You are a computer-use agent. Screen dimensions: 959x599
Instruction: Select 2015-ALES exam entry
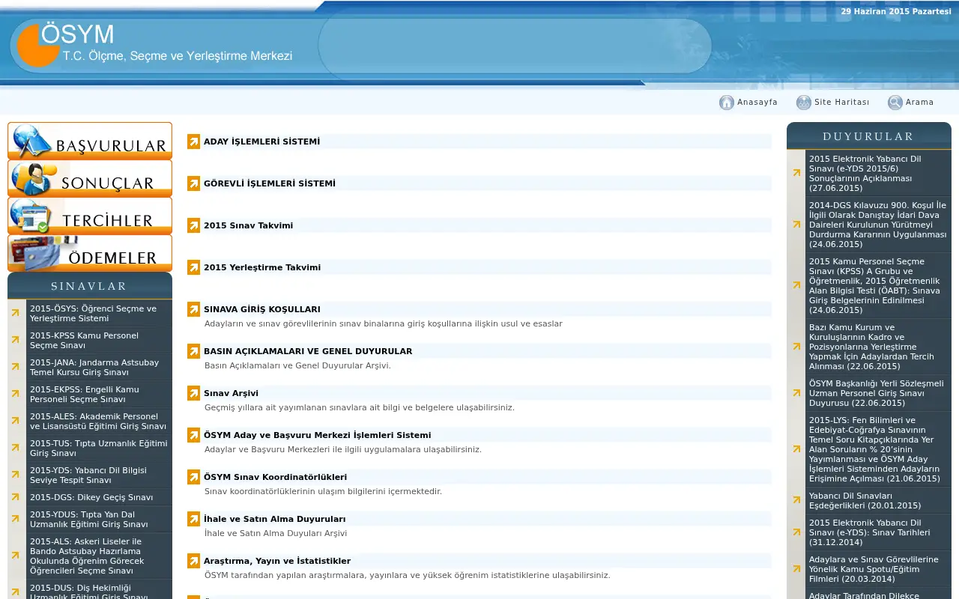pos(99,421)
